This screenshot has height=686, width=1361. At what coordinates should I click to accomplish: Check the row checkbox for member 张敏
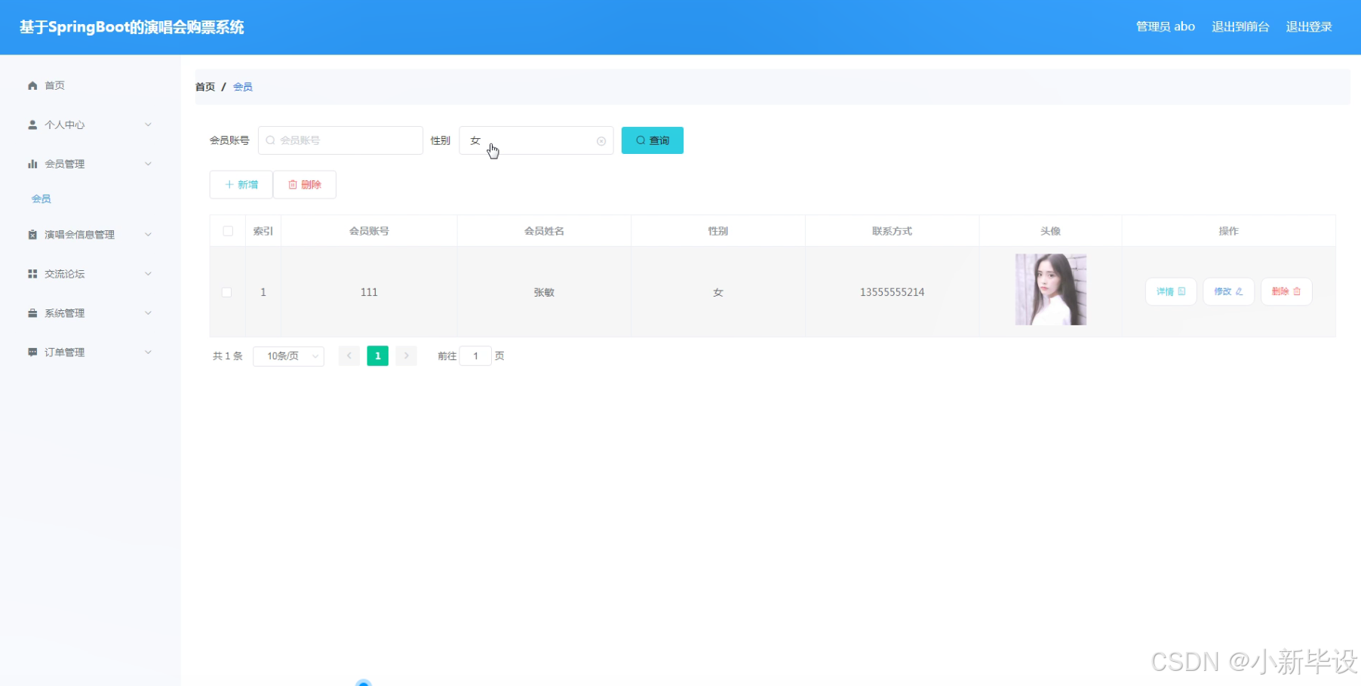tap(226, 291)
